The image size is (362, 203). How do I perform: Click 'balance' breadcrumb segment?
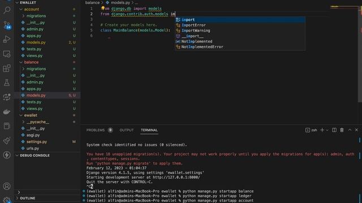click(92, 2)
